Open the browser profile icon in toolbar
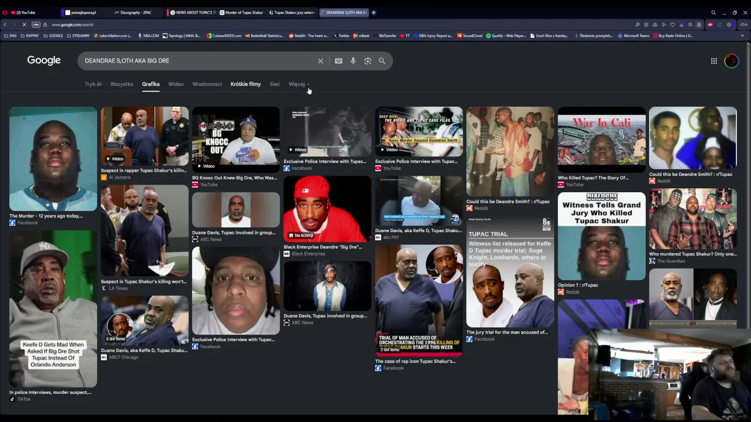751x422 pixels. click(699, 25)
